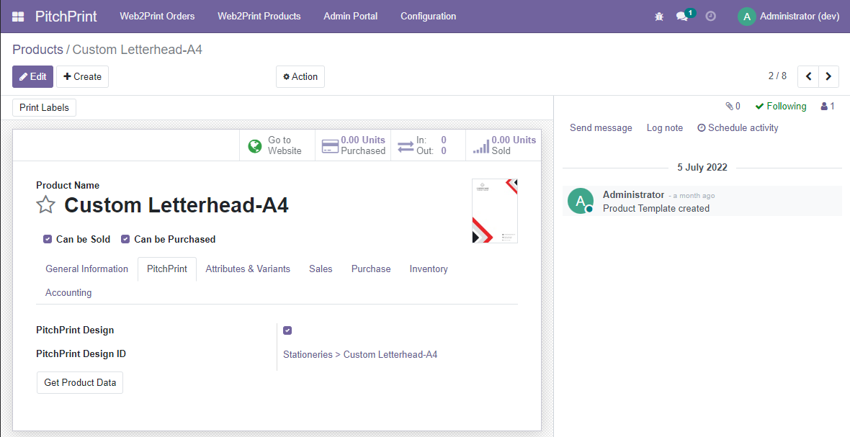Switch to Accounting tab
The height and width of the screenshot is (437, 850).
(68, 292)
